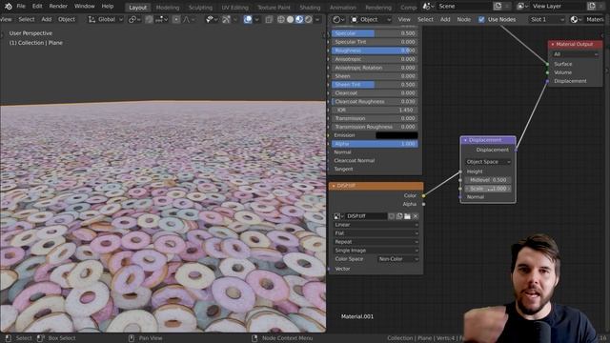Select material preview shading
Viewport: 610px width, 343px height.
(x=299, y=19)
